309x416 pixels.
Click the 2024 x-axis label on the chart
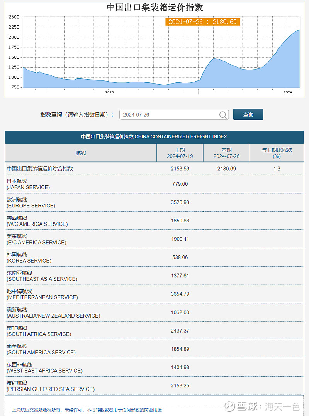coord(287,92)
